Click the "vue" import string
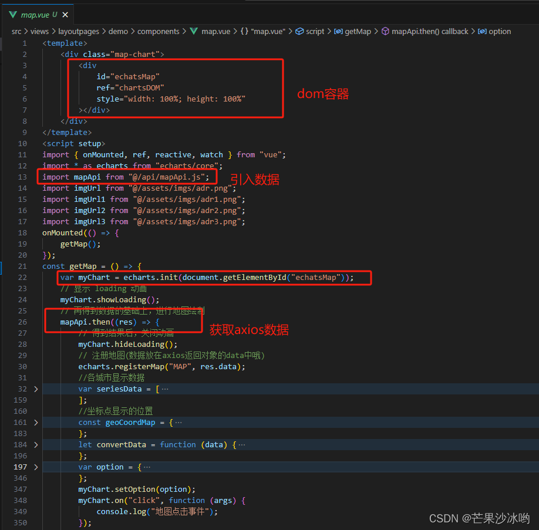Viewport: 539px width, 530px height. point(271,155)
